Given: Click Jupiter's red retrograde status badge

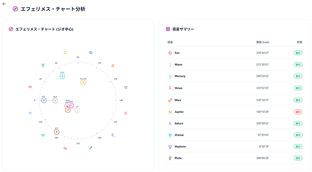Looking at the screenshot, I should (298, 112).
